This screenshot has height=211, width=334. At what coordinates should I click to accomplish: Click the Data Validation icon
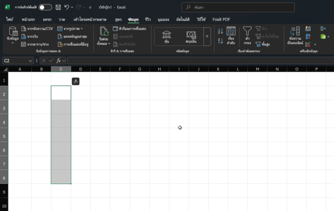[x=308, y=44]
